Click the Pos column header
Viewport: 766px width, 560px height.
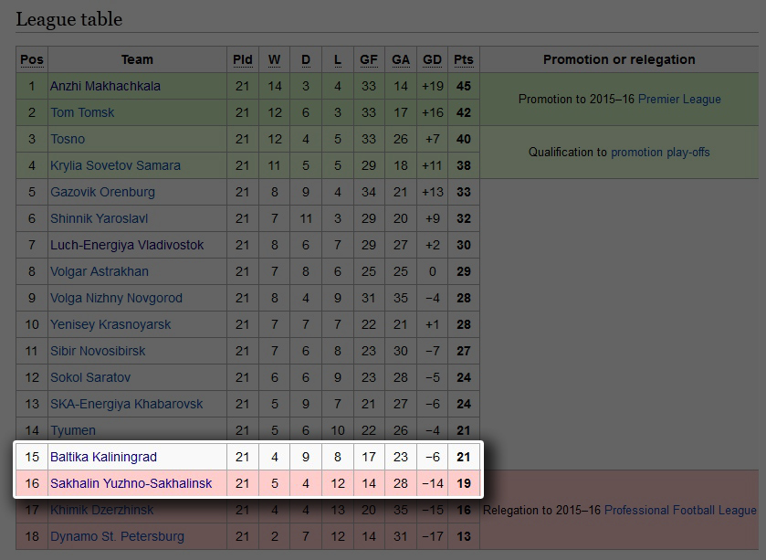[x=32, y=59]
